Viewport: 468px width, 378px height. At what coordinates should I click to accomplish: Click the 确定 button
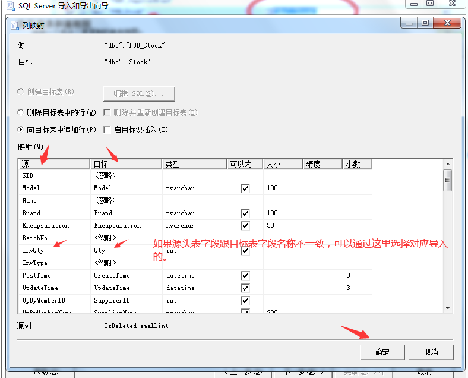(382, 352)
